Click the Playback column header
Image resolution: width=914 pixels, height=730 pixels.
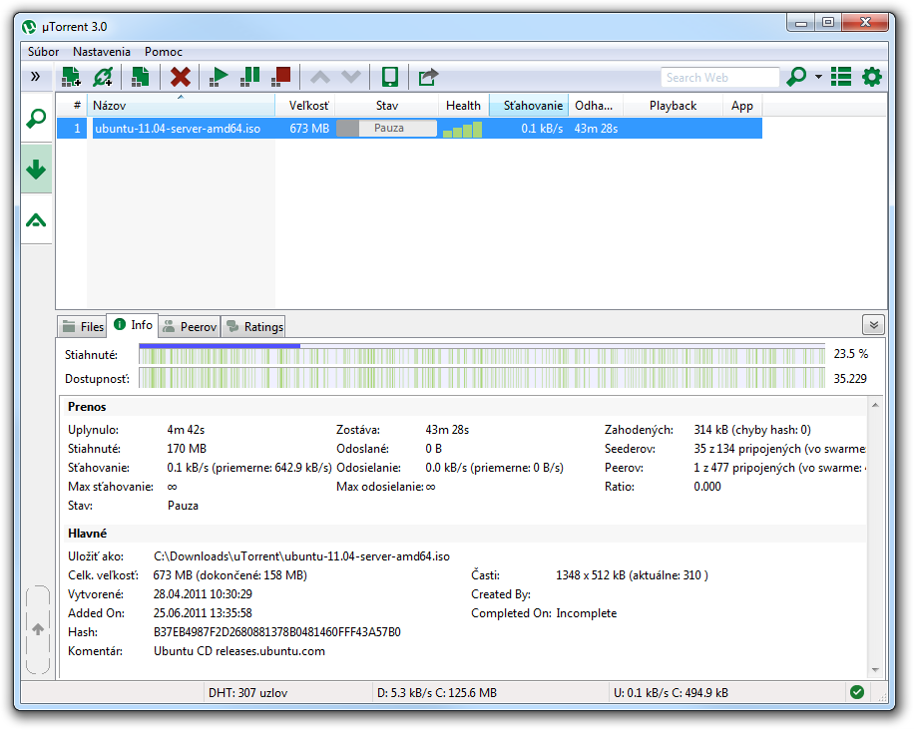(673, 106)
